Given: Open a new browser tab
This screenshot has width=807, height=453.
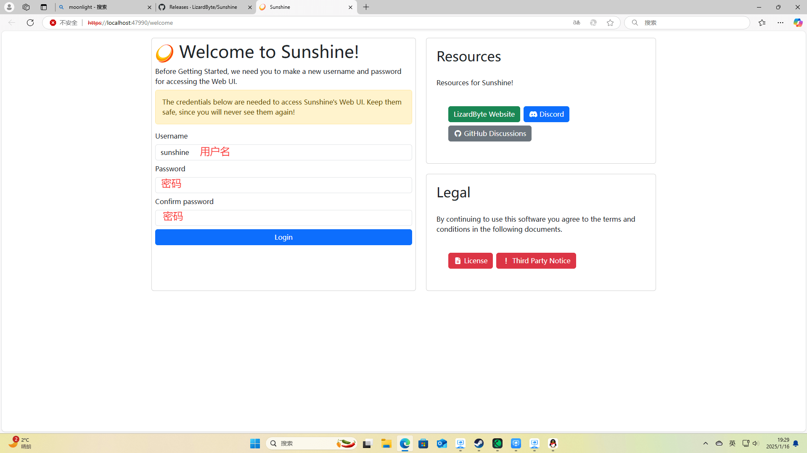Looking at the screenshot, I should 366,7.
